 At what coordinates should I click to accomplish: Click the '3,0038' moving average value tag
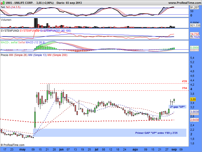click(x=194, y=112)
